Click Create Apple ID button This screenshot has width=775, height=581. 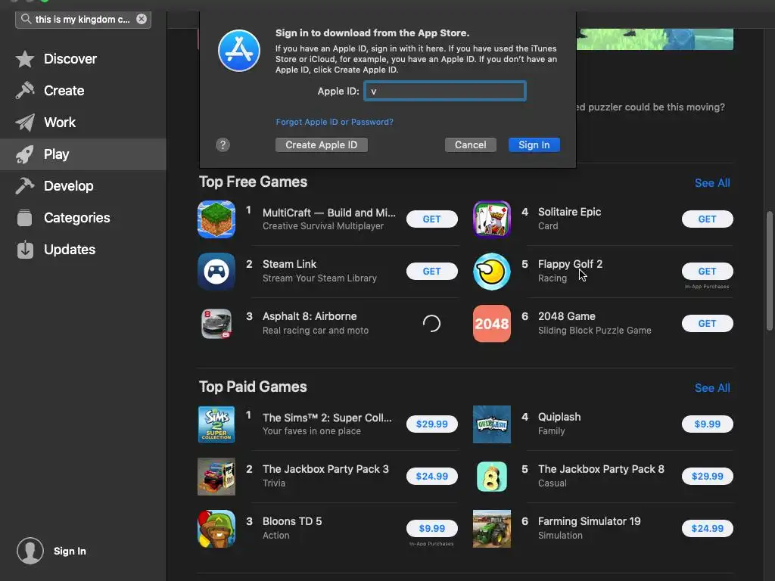(321, 144)
